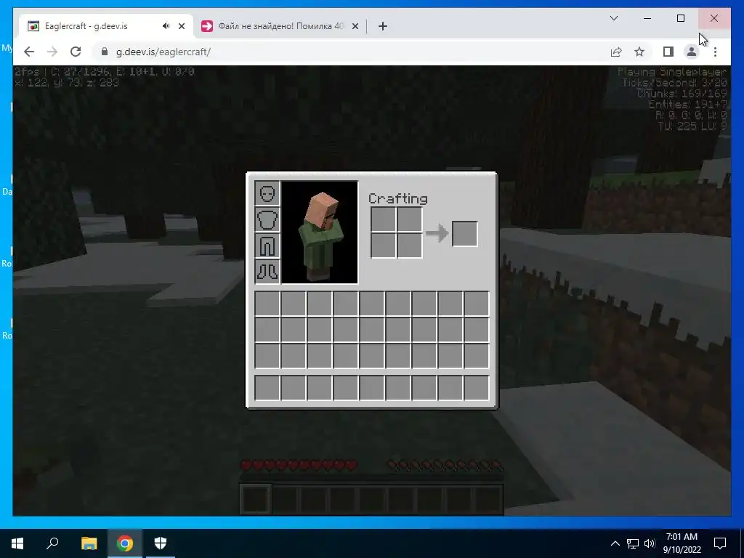Bookmark this page with the star
This screenshot has height=558, width=744.
639,52
